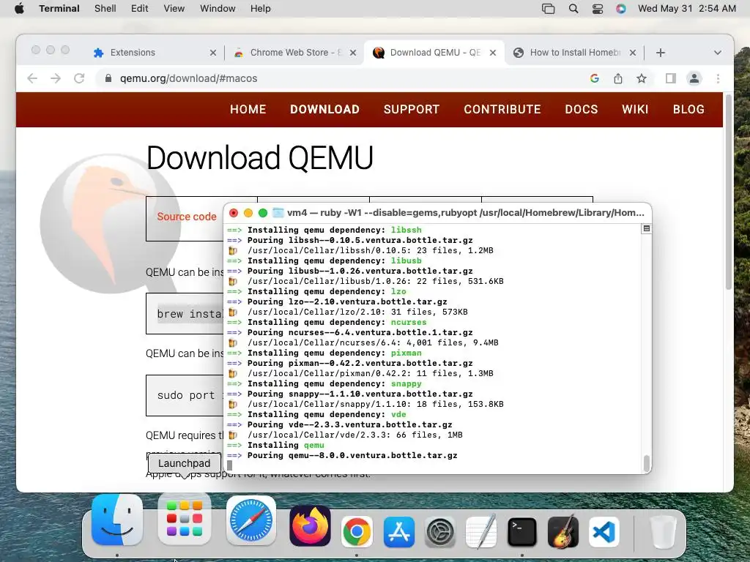Open the Help menu

261,9
